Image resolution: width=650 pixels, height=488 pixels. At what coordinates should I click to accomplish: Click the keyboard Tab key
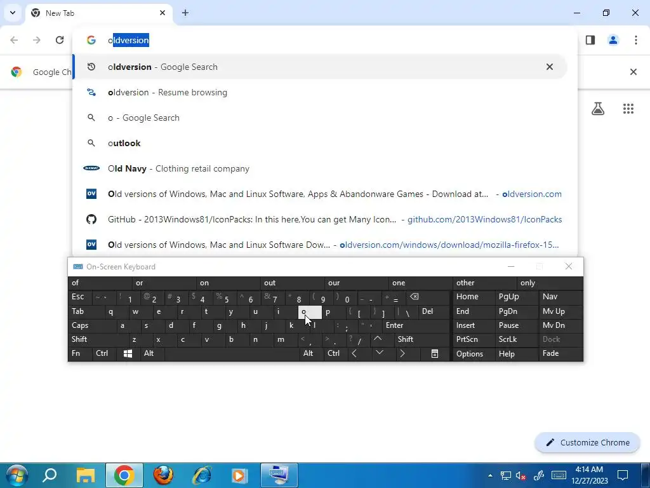click(84, 311)
